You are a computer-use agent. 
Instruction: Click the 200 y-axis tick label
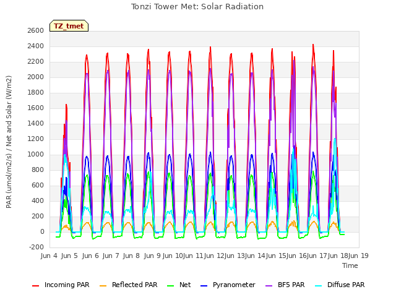click(38, 217)
